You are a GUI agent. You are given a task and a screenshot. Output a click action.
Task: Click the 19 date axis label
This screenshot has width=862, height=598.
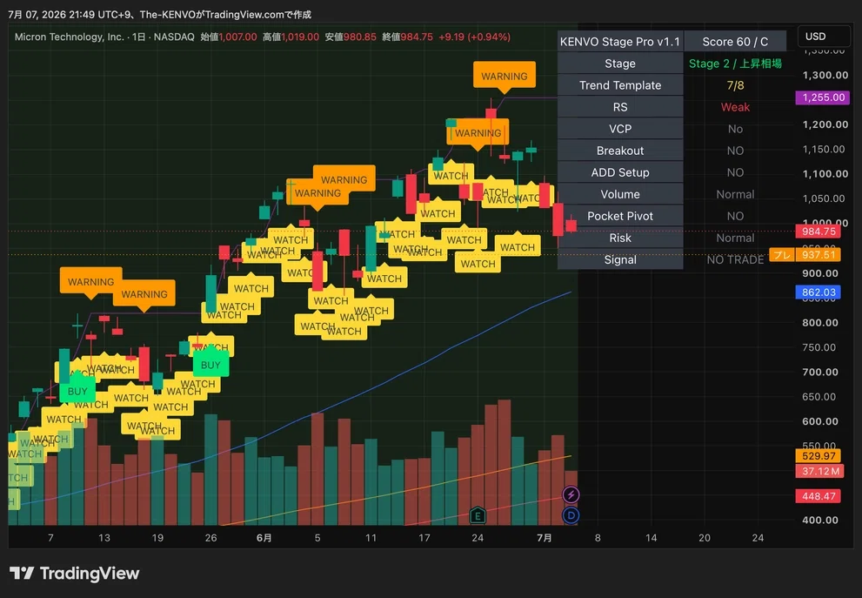pos(157,537)
